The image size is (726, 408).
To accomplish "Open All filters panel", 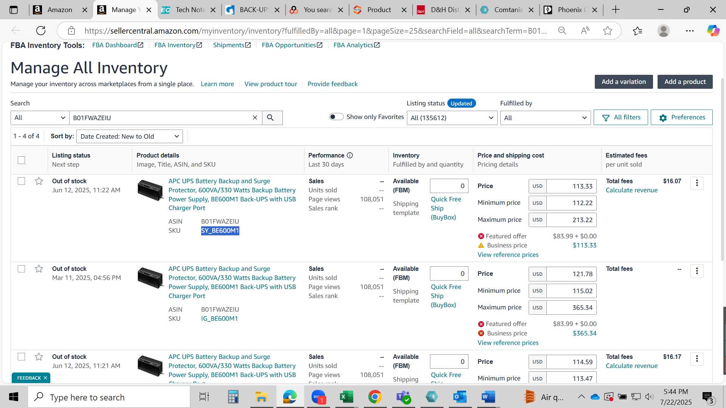I will point(621,117).
